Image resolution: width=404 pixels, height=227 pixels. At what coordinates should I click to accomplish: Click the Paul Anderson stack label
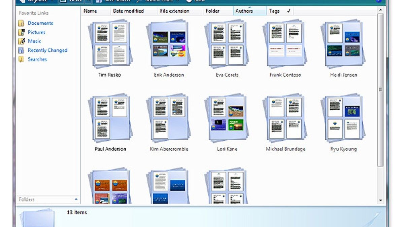[x=110, y=149]
